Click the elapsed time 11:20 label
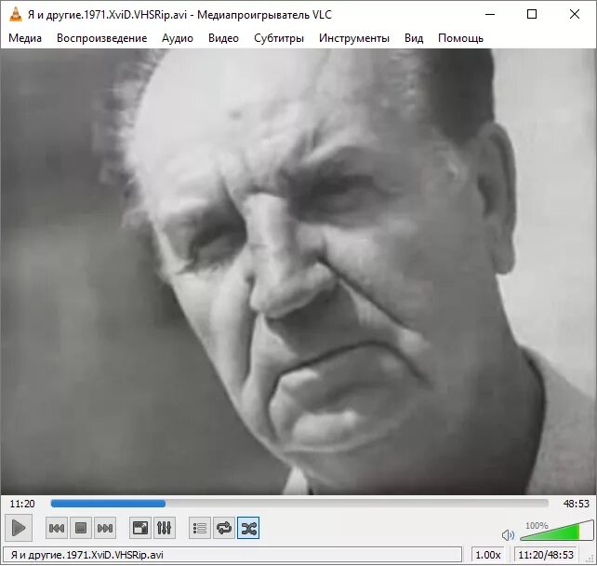The image size is (597, 566). (22, 504)
